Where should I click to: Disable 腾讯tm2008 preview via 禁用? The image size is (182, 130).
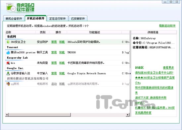click(x=54, y=52)
